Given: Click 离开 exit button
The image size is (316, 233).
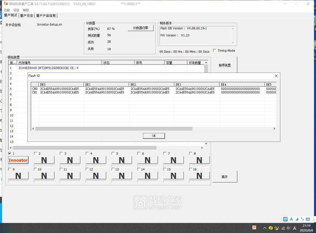Looking at the screenshot, I should pos(225,177).
